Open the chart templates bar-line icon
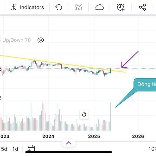 tap(78, 7)
